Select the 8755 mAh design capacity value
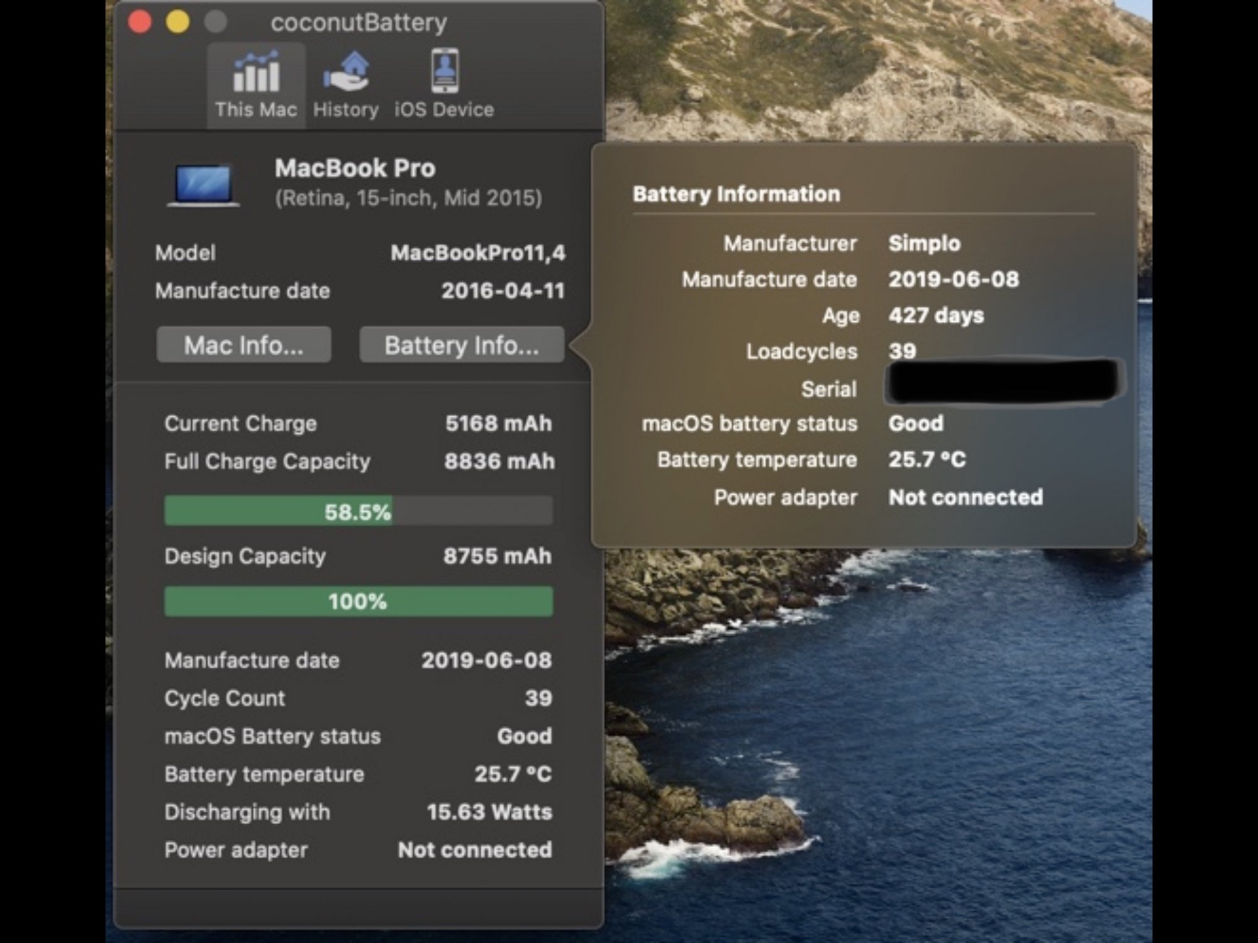The image size is (1258, 943). point(498,556)
